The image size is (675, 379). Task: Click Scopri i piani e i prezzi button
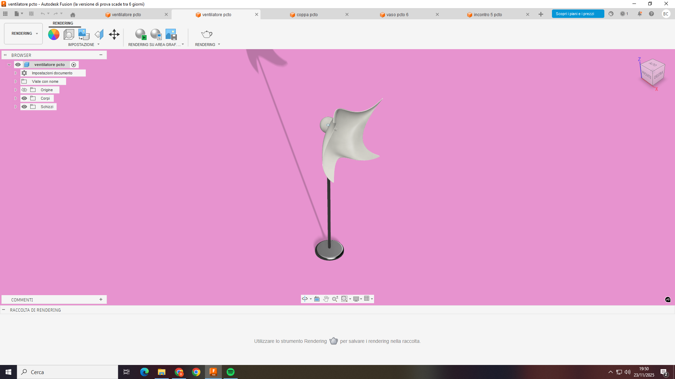[x=578, y=14]
